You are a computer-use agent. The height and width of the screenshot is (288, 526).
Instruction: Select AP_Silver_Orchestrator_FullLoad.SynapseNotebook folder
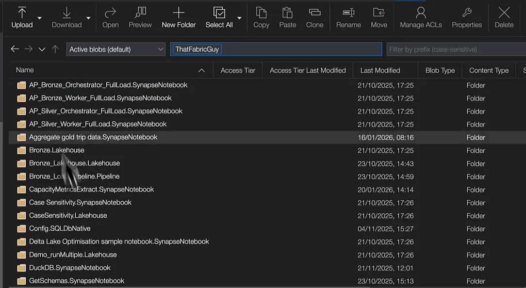[106, 111]
